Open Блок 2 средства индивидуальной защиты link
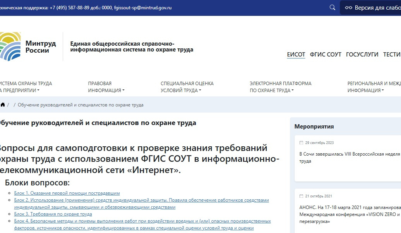Image resolution: width=401 pixels, height=233 pixels. point(141,200)
